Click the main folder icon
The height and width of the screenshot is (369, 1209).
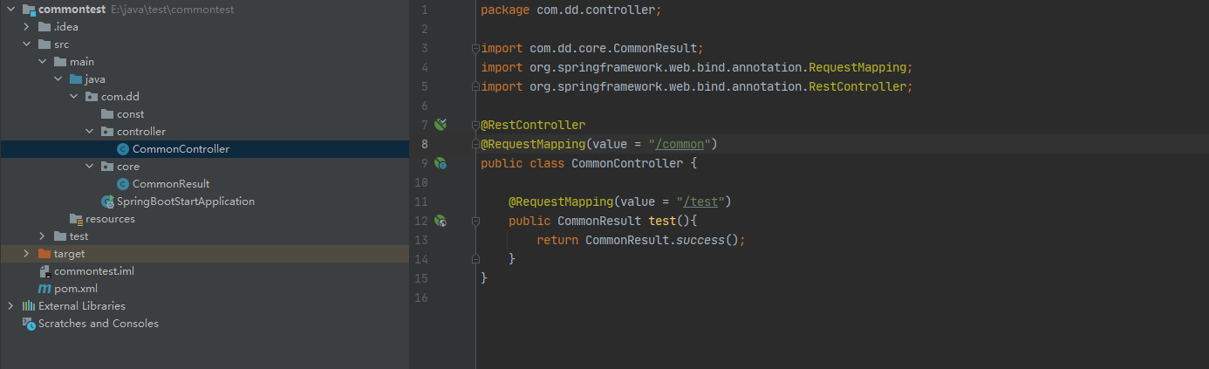tap(60, 62)
